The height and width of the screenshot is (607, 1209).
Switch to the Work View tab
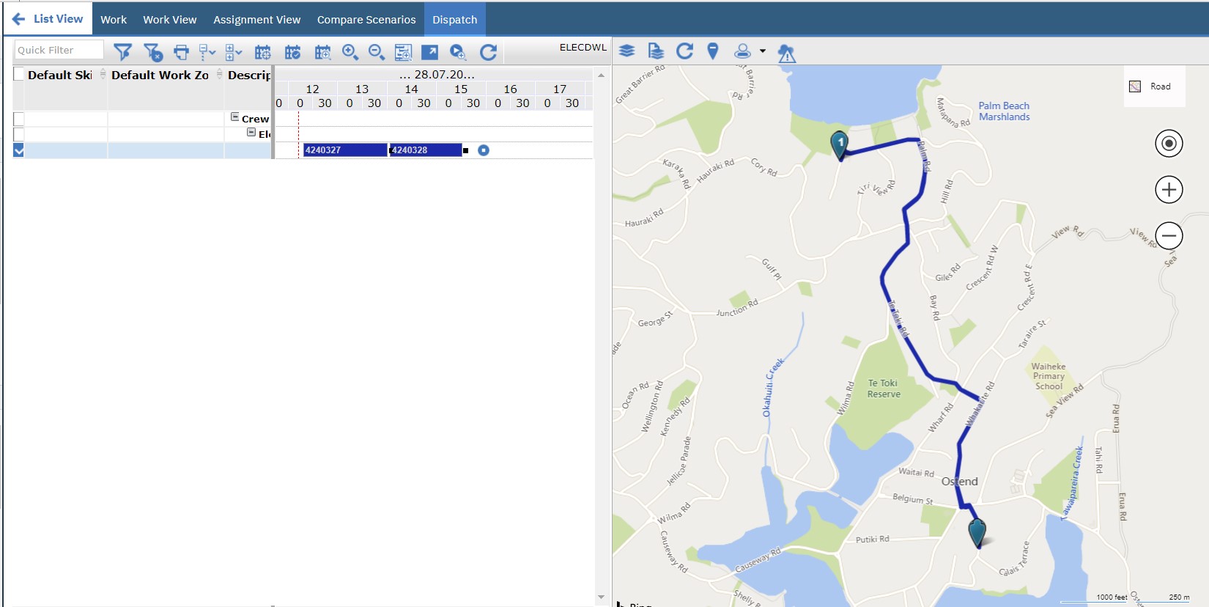[170, 20]
